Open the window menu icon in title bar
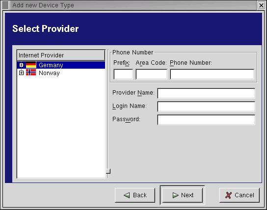 tap(5, 5)
